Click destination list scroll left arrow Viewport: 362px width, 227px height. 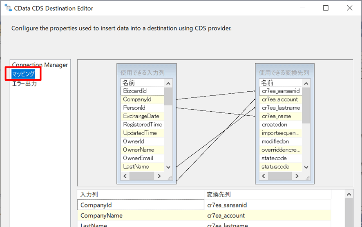[x=264, y=176]
